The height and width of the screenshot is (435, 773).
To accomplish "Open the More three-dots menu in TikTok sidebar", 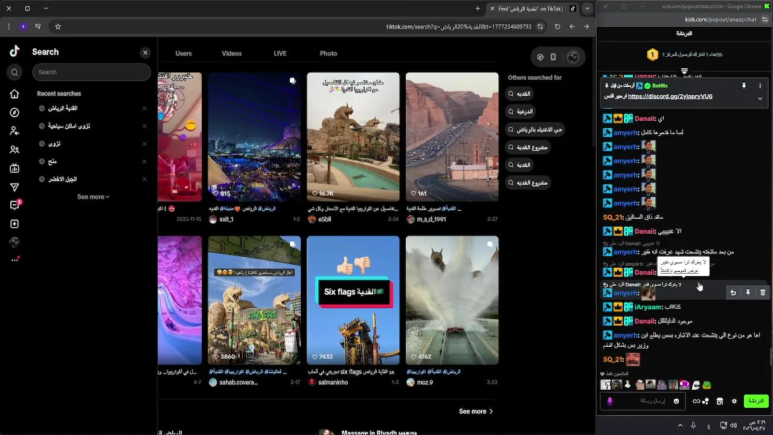I will coord(14,260).
